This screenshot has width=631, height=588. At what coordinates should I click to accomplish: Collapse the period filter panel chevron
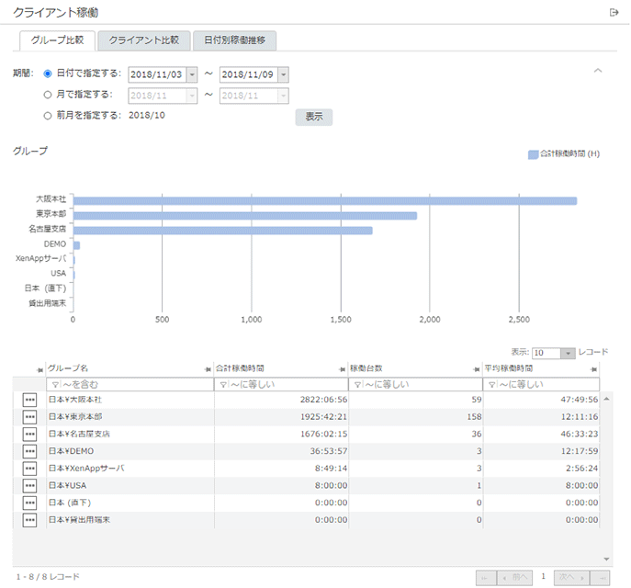coord(598,71)
